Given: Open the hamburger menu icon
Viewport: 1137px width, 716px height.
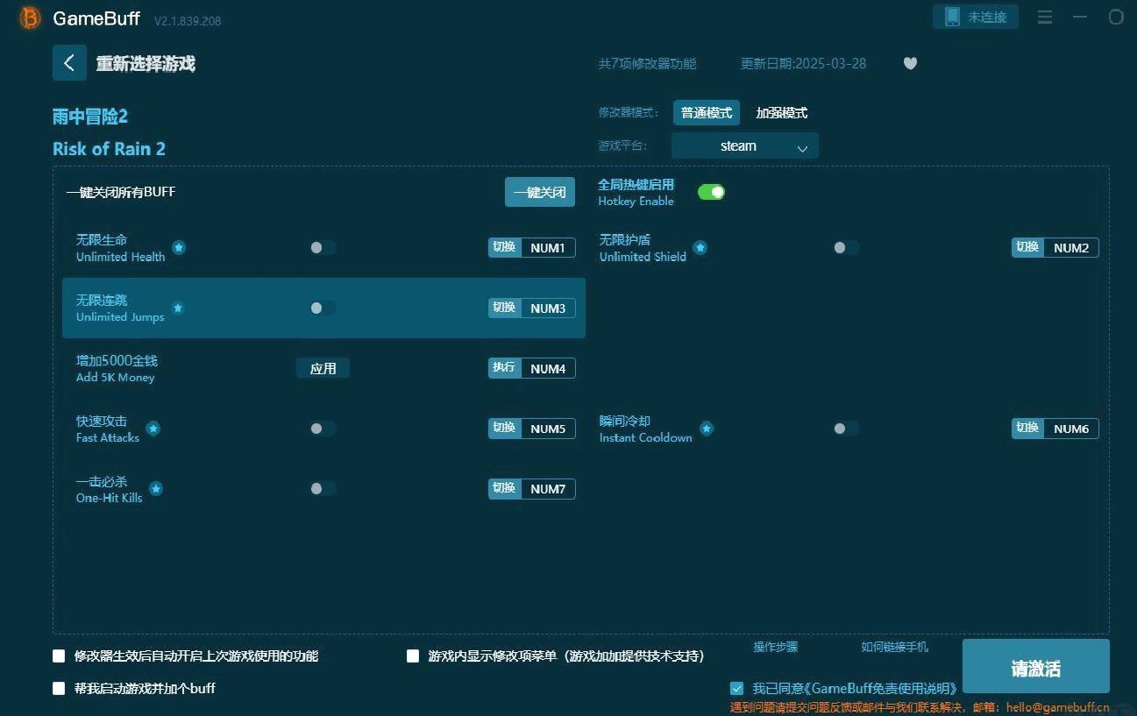Looking at the screenshot, I should (1045, 17).
